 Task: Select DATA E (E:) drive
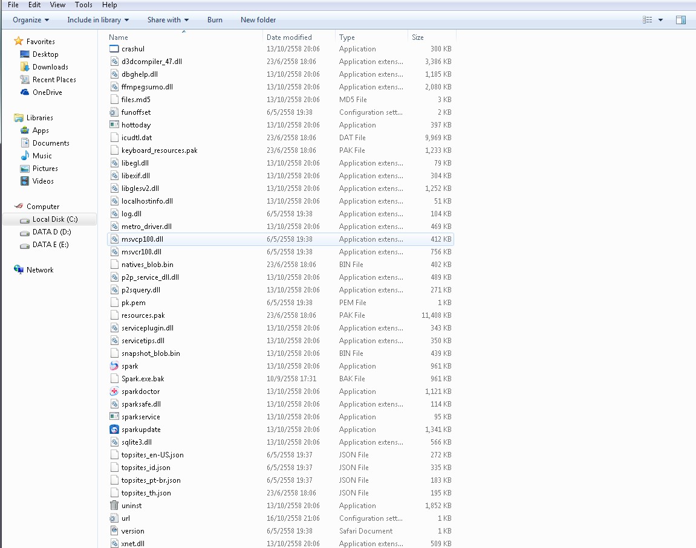[x=51, y=245]
